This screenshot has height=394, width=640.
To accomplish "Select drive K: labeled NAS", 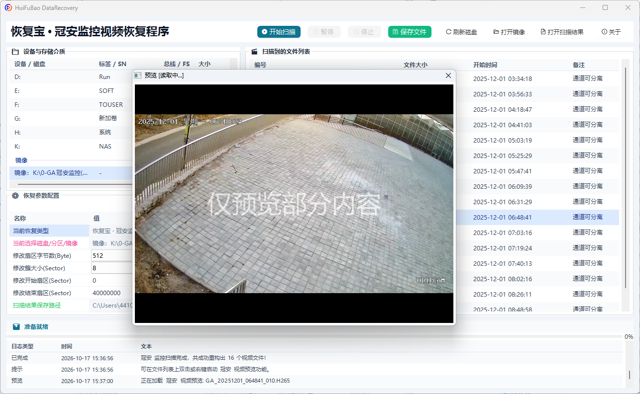I will click(71, 147).
